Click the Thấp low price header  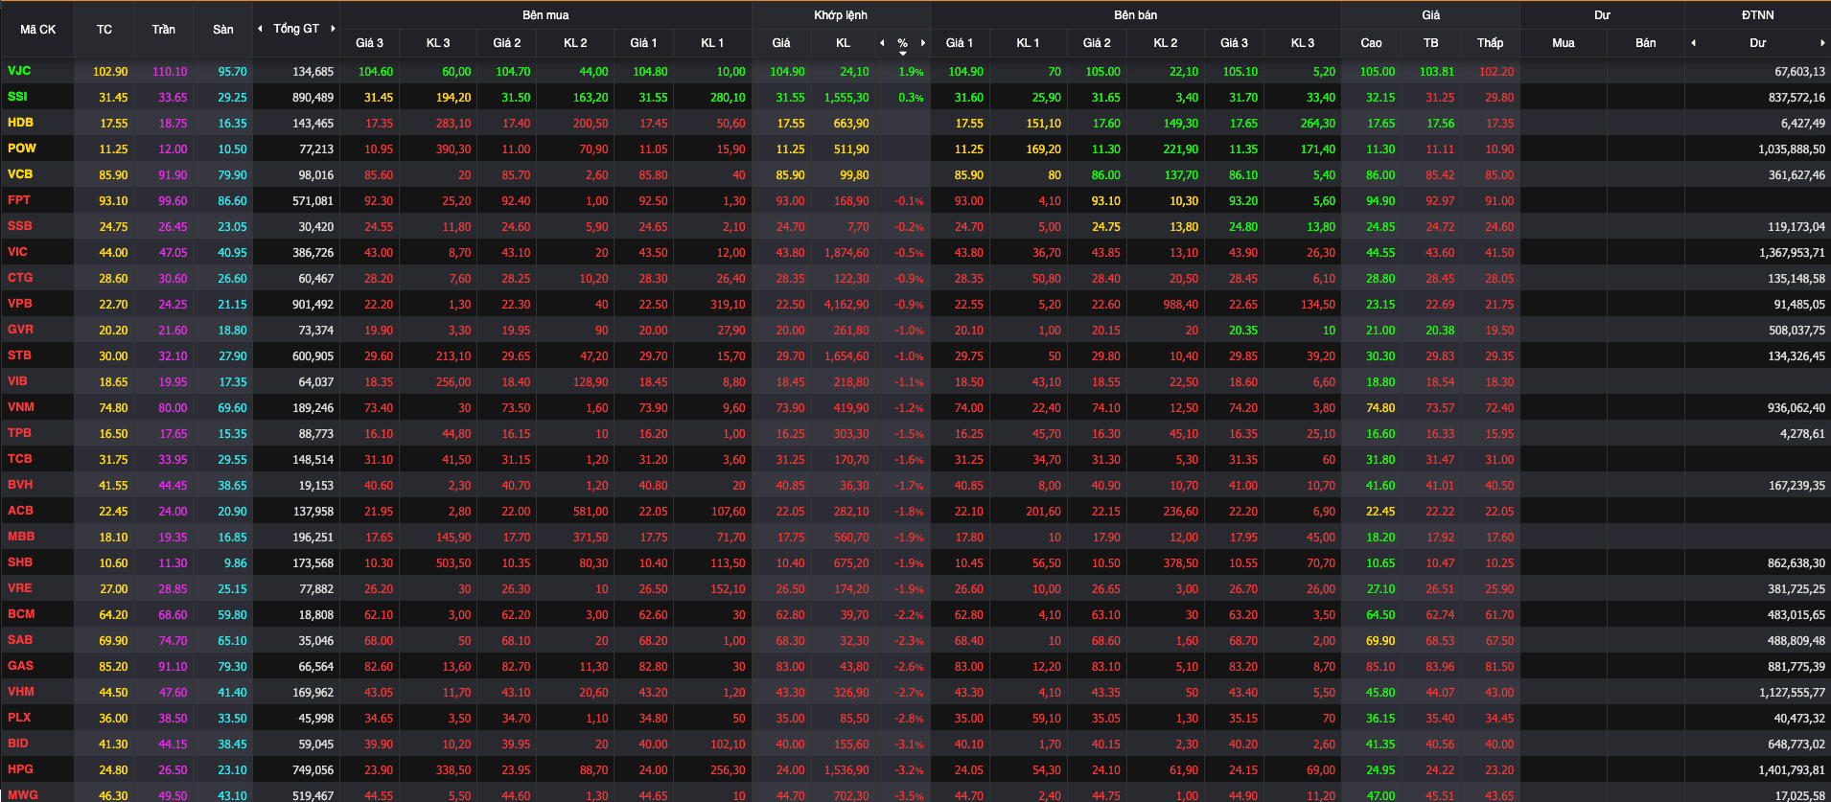coord(1491,43)
